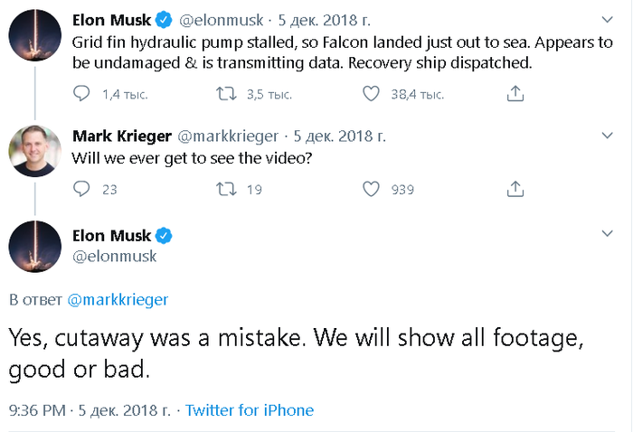Like Mark Krieger's tweet
The height and width of the screenshot is (432, 633).
(x=371, y=189)
